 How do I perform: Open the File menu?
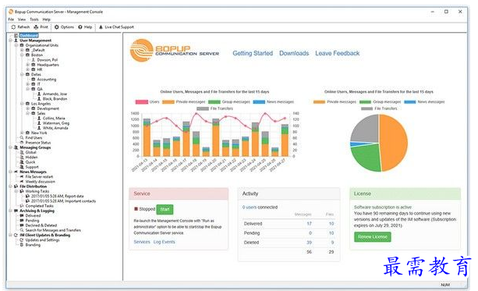[x=11, y=20]
